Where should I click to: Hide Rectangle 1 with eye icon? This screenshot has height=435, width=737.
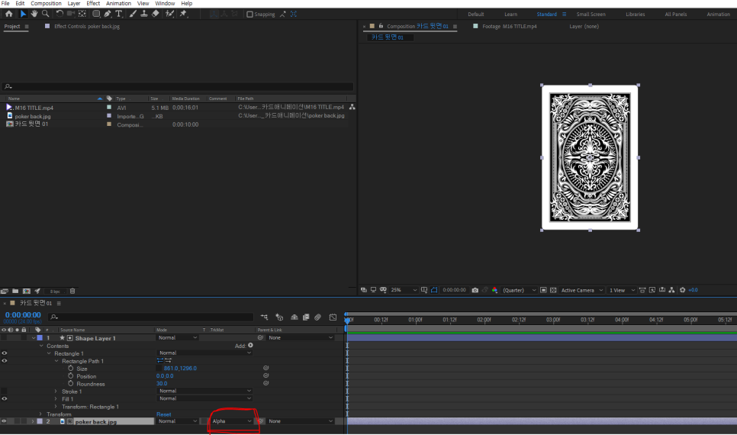[x=5, y=353]
